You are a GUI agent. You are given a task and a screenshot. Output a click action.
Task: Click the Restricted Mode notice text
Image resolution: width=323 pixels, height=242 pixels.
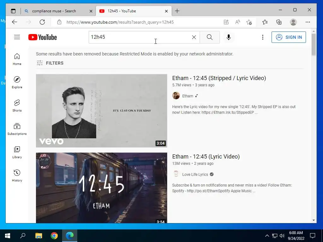134,54
